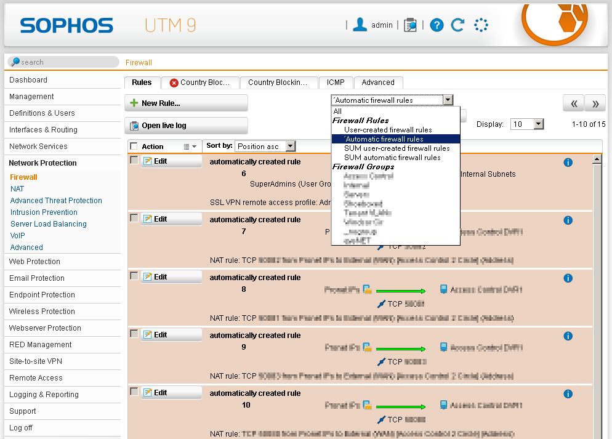Open Intrusion Prevention submenu link
The height and width of the screenshot is (439, 612).
pyautogui.click(x=44, y=212)
